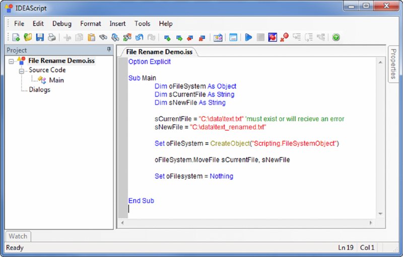Viewport: 403px width, 257px height.
Task: Click the 'End Sub' code line
Action: point(141,201)
